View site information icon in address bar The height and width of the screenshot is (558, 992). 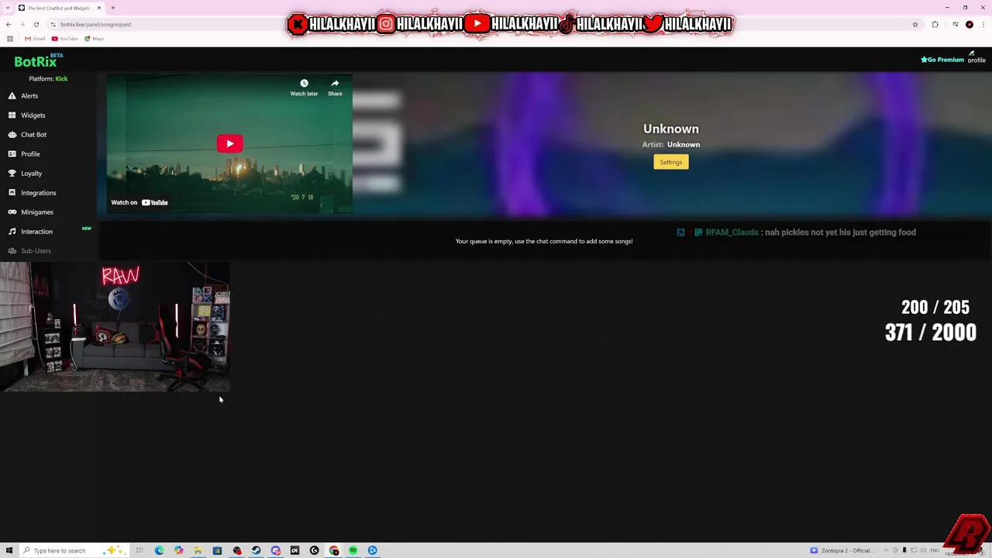[x=53, y=24]
